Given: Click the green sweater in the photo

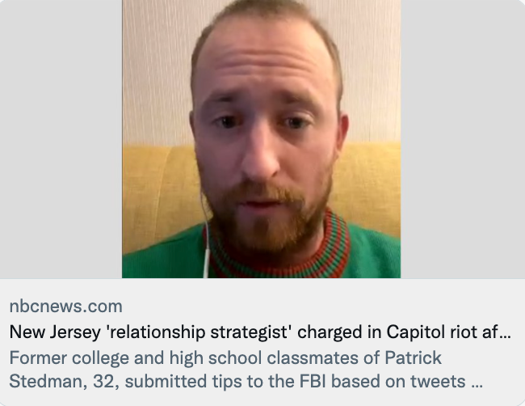Looking at the screenshot, I should tap(372, 256).
